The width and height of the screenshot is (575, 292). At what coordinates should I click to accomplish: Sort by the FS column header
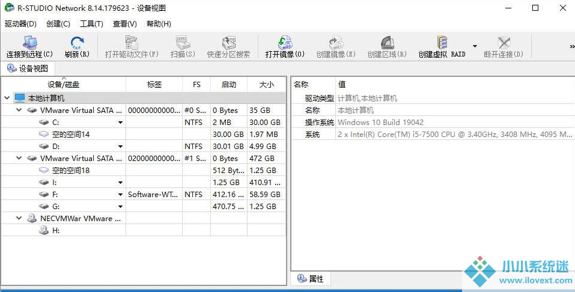tap(196, 84)
